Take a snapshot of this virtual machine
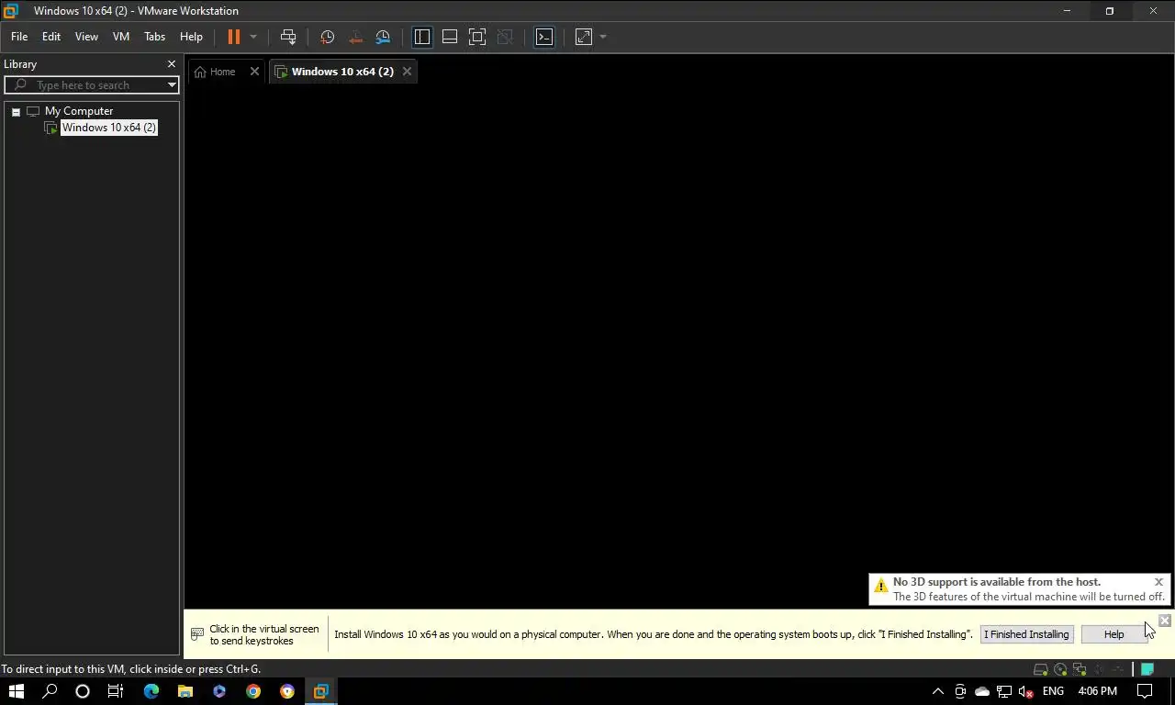Screen dimensions: 1175x705 point(327,37)
